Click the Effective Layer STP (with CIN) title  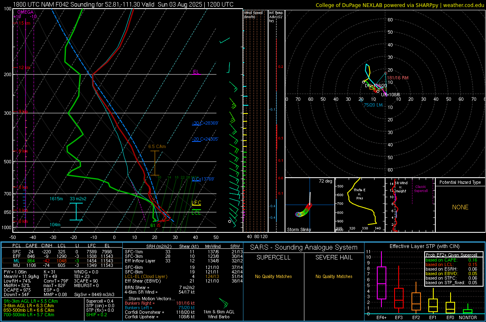point(424,246)
